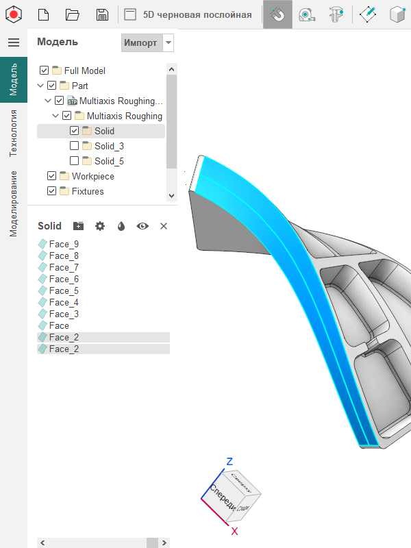
Task: Uncheck the Workpiece checkbox
Action: click(52, 176)
